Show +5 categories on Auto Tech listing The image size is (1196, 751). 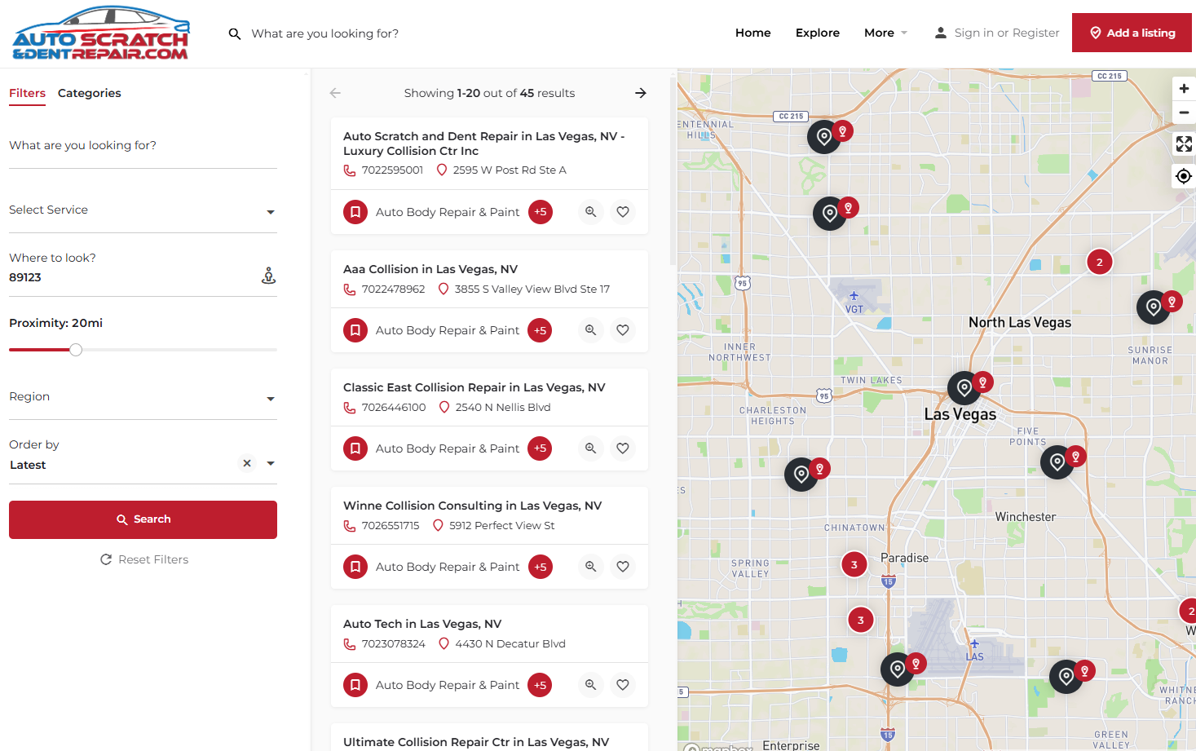coord(540,685)
